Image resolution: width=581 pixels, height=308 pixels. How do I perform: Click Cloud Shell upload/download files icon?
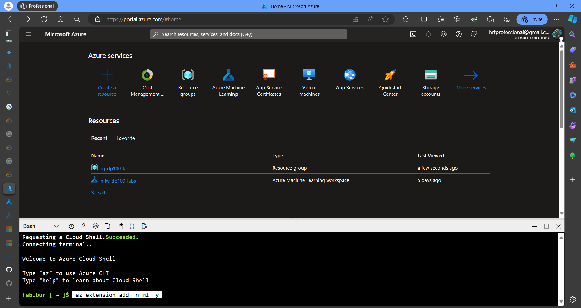(x=107, y=226)
